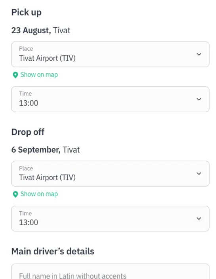Click the Pick up section heading
Viewport: 216px width, 279px height.
[x=27, y=13]
